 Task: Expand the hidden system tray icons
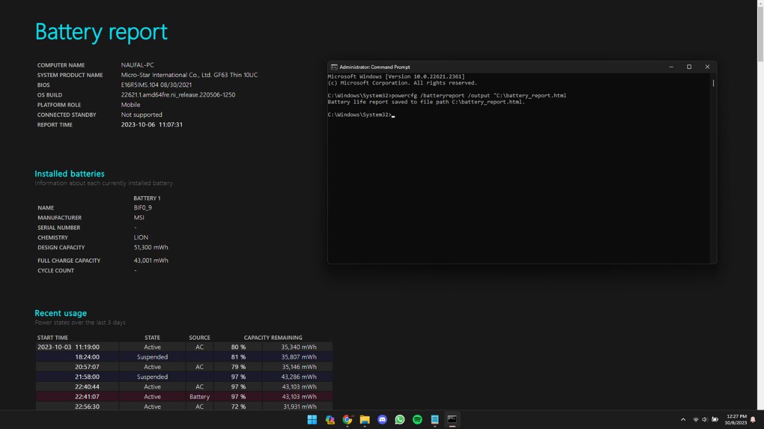(683, 419)
